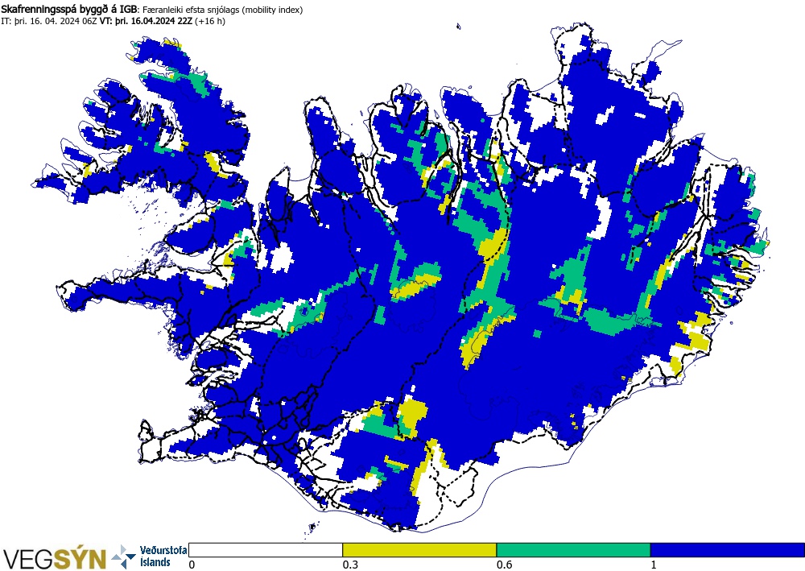Click the green 0.6–1 legend color band
Image resolution: width=805 pixels, height=571 pixels.
pyautogui.click(x=573, y=550)
